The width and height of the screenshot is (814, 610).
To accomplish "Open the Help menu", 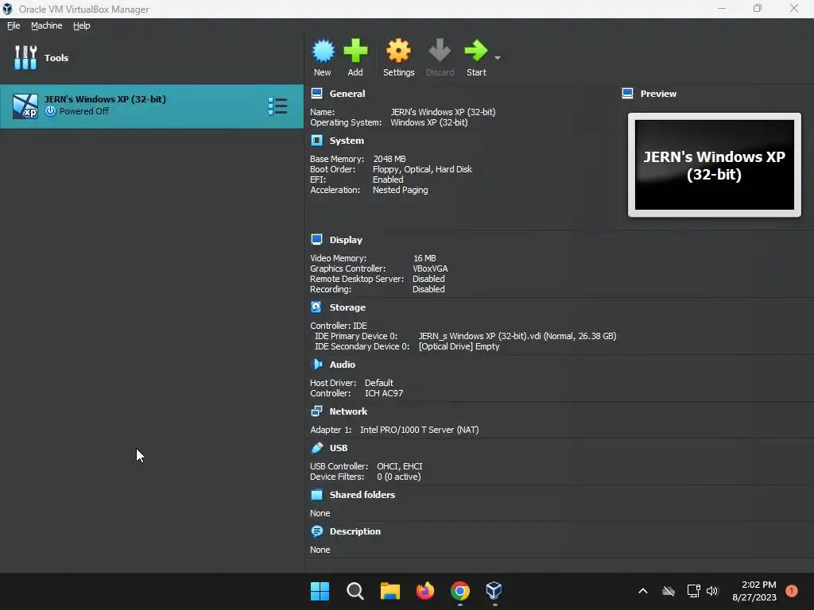I will pos(82,25).
